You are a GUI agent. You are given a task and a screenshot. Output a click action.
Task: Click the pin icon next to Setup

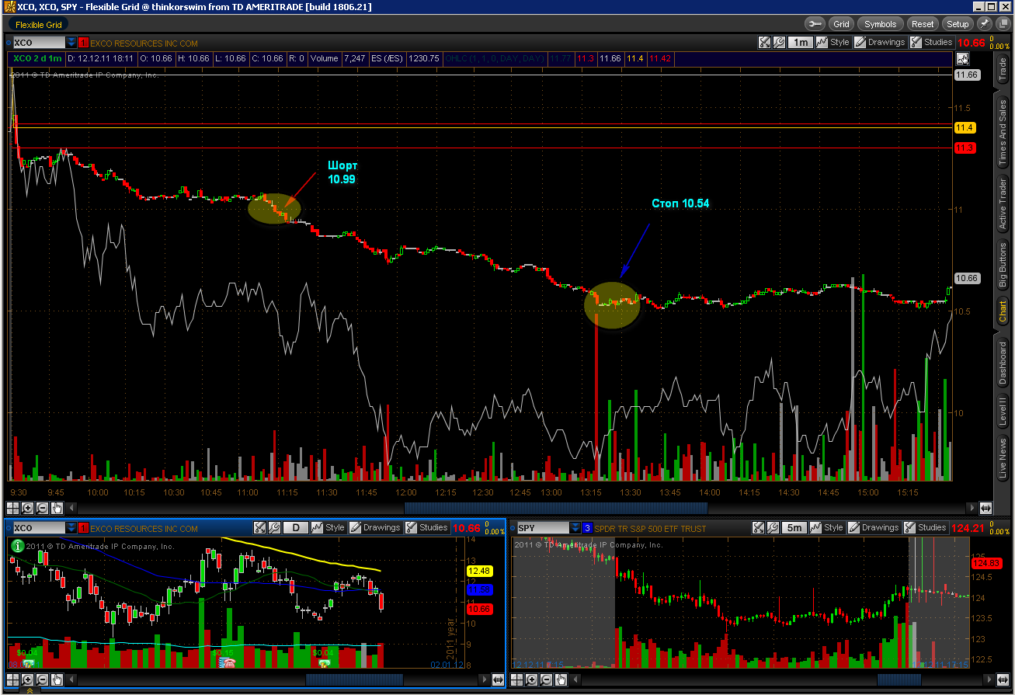pyautogui.click(x=984, y=24)
